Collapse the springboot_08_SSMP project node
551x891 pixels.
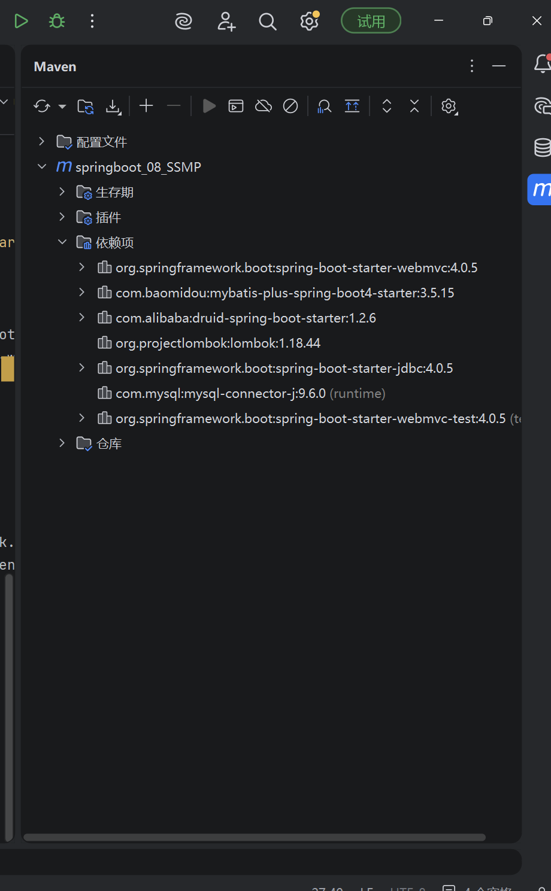tap(41, 166)
